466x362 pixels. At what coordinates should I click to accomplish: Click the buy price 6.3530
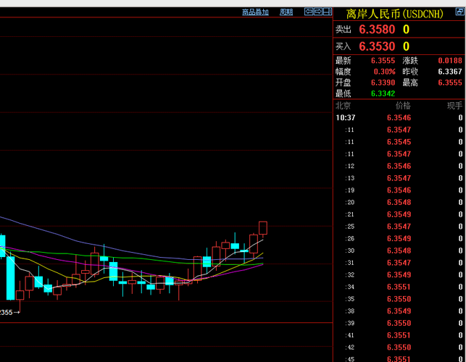(x=377, y=46)
